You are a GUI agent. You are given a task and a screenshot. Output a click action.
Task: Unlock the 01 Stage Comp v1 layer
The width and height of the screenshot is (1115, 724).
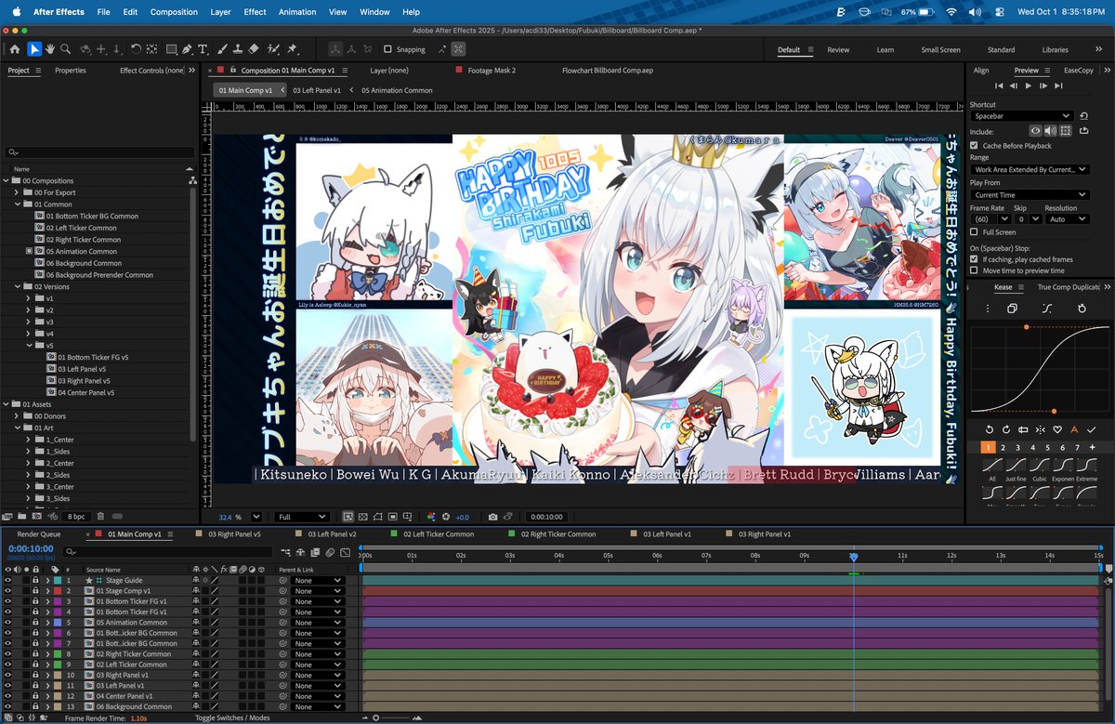[x=35, y=590]
